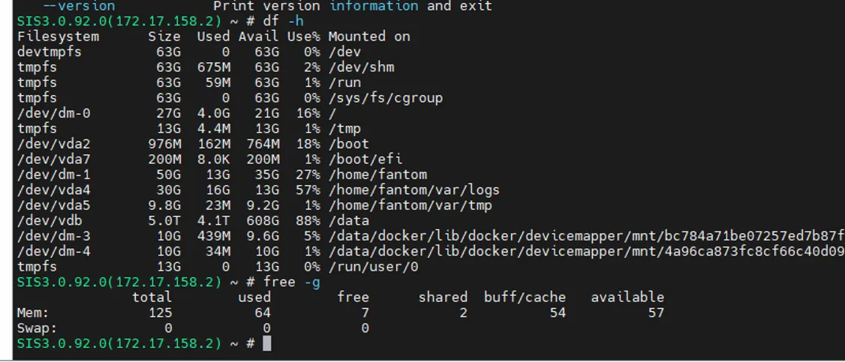Click the /run/user/0 mount path
The image size is (845, 362).
pos(373,266)
